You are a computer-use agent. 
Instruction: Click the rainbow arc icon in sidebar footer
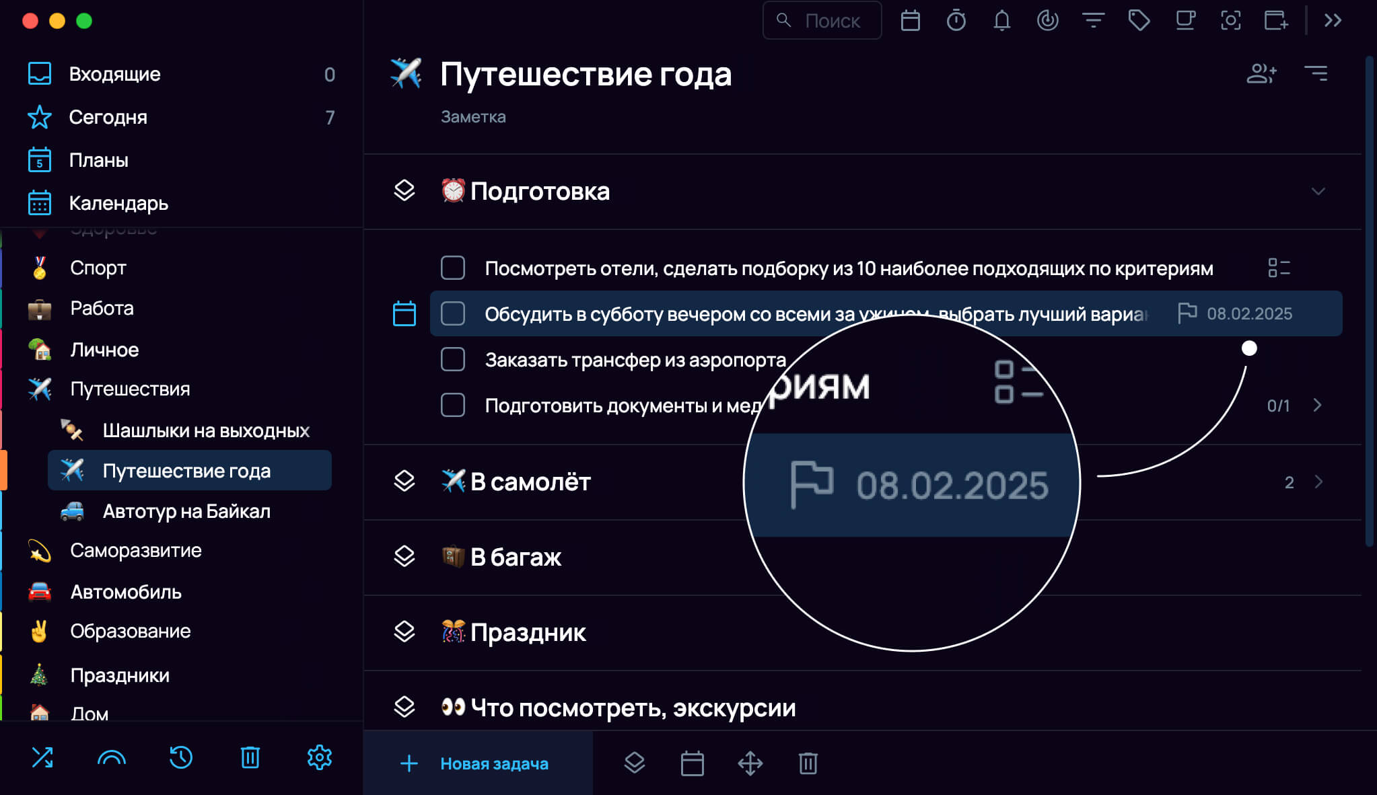112,757
